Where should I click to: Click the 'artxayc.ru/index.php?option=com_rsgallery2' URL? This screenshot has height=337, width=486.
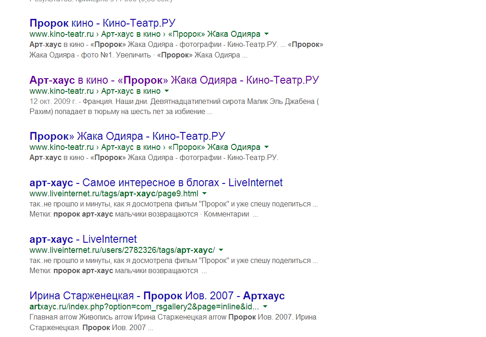click(144, 307)
